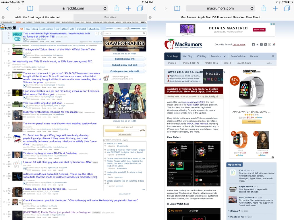
Task: Downvote the Legend of Zelda trailer post
Action: click(9, 54)
